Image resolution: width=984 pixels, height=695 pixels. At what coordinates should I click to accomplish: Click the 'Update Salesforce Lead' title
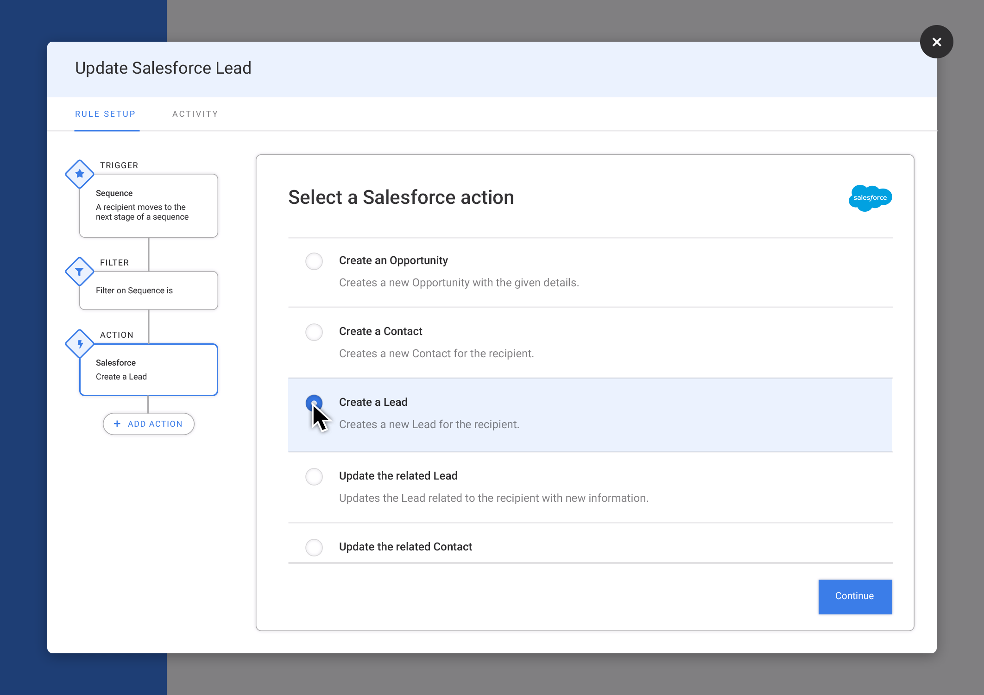[x=163, y=68]
